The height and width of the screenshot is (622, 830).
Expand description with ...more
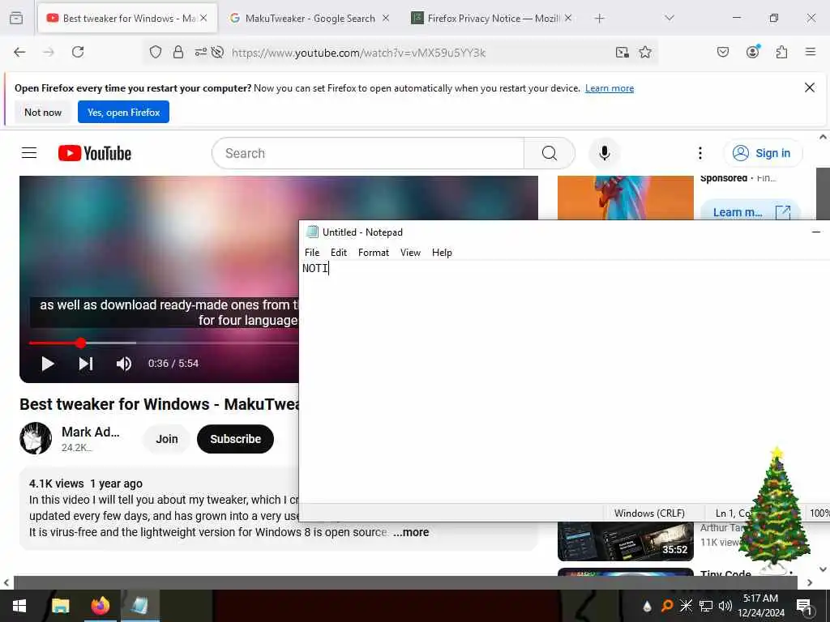click(x=411, y=532)
